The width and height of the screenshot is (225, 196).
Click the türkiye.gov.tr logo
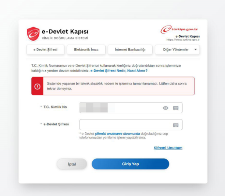point(179,29)
